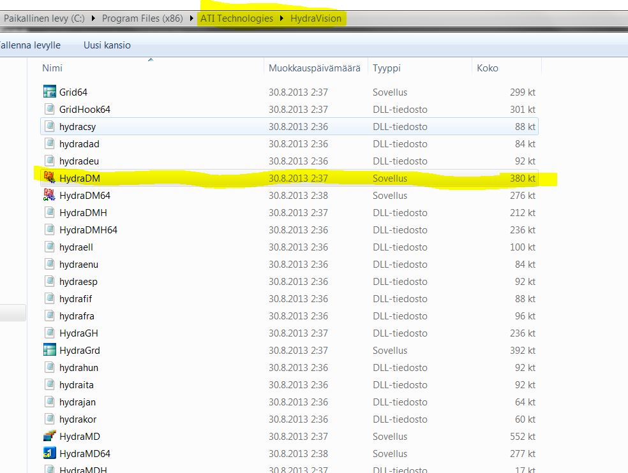The image size is (628, 473).
Task: Click the HydraVision breadcrumb segment
Action: (316, 18)
